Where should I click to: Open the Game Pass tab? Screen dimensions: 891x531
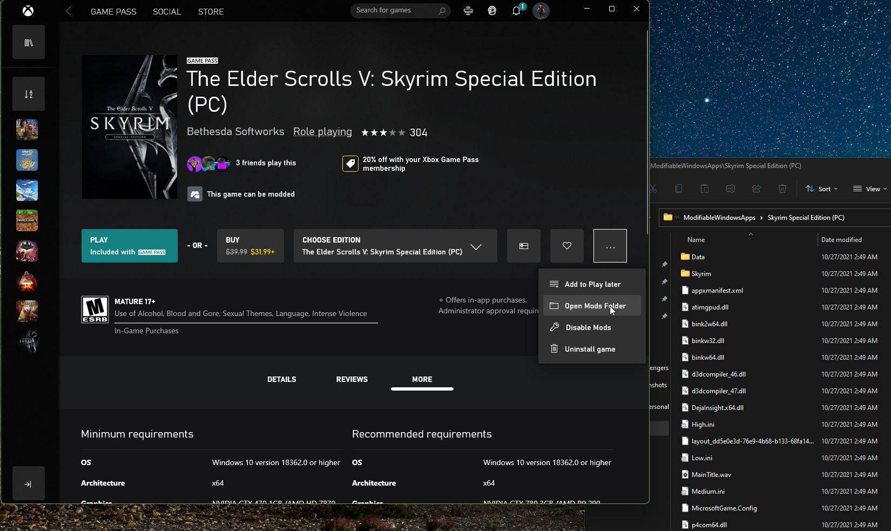113,11
